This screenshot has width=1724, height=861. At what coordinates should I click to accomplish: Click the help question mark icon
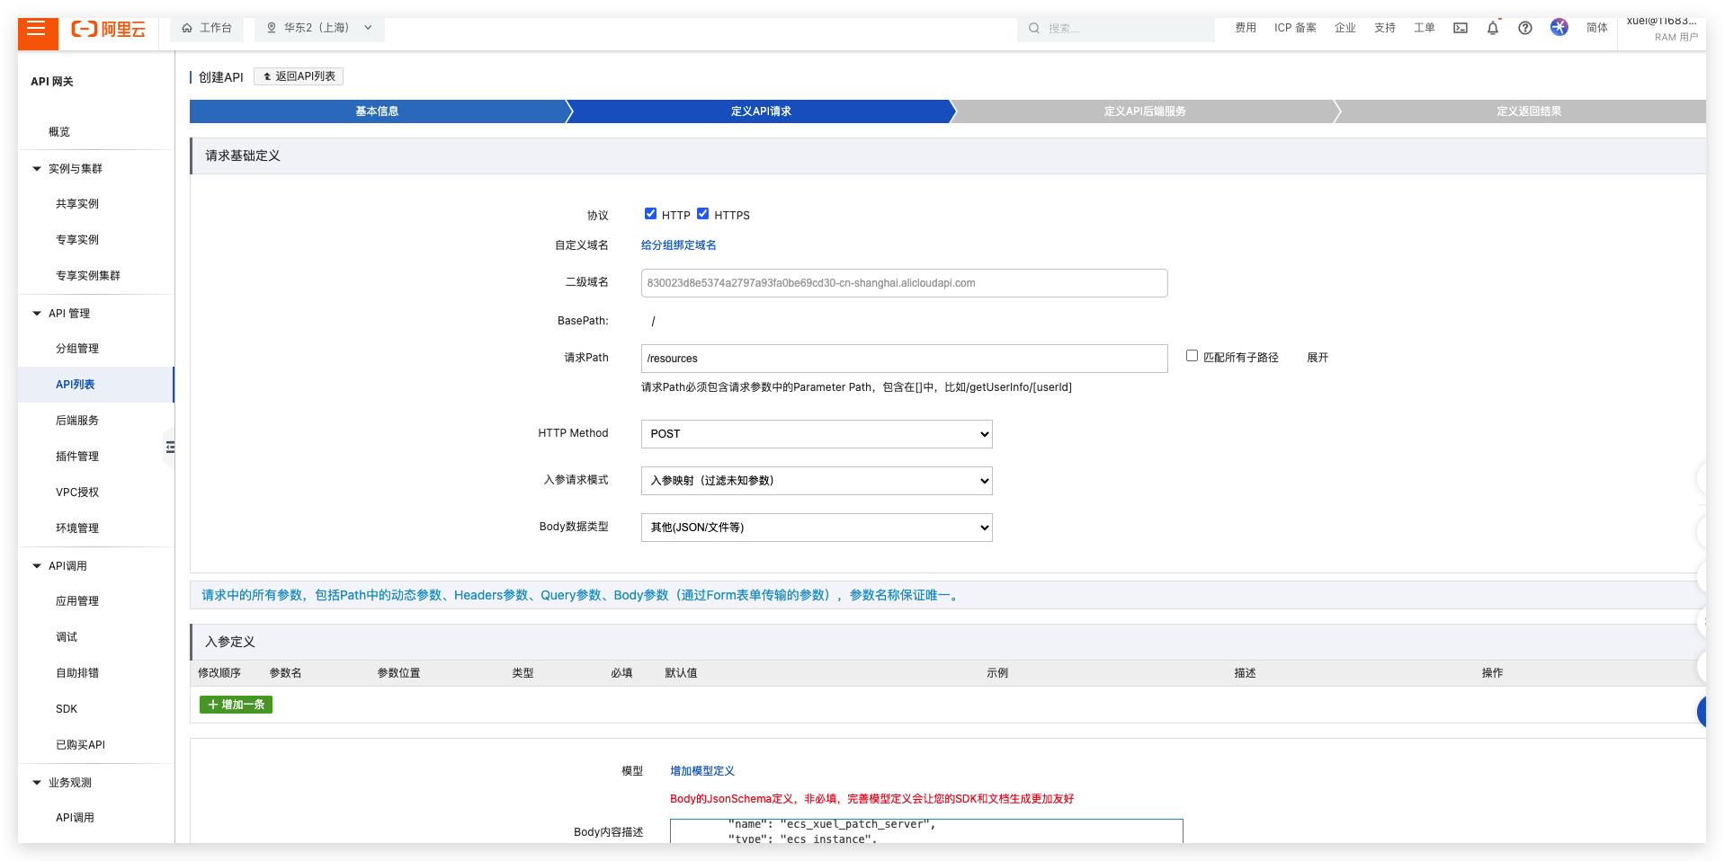pos(1524,28)
